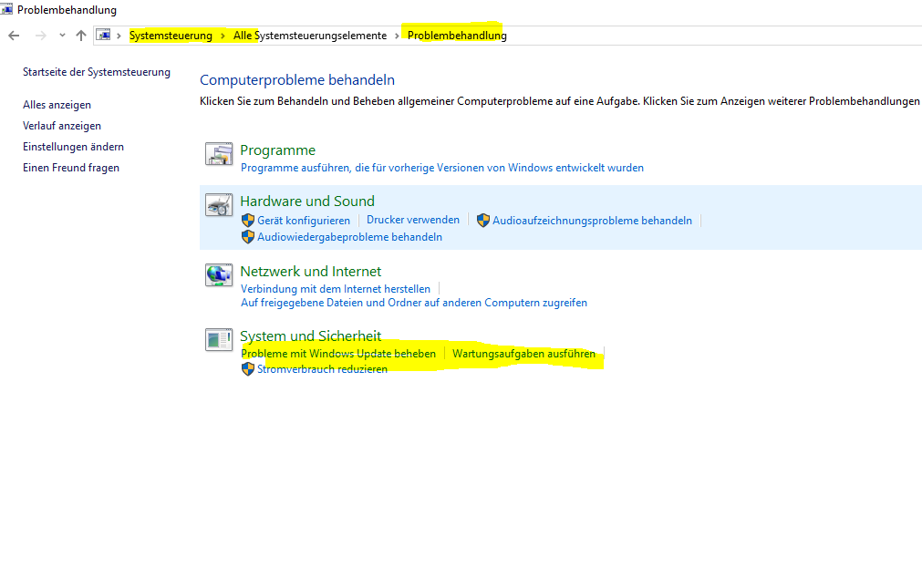Open the Programme heading
Screen dimensions: 922x568
(277, 150)
